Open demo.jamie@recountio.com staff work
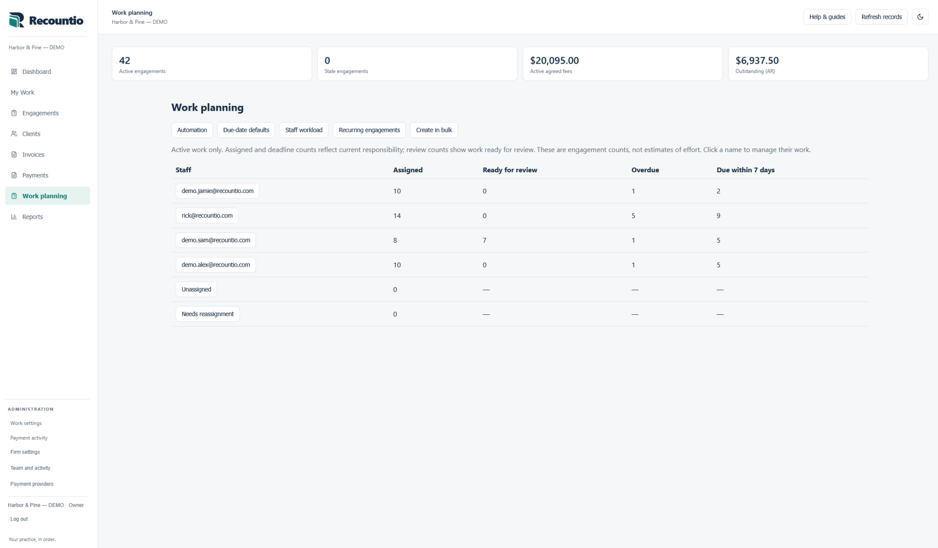Image resolution: width=938 pixels, height=548 pixels. click(x=218, y=191)
